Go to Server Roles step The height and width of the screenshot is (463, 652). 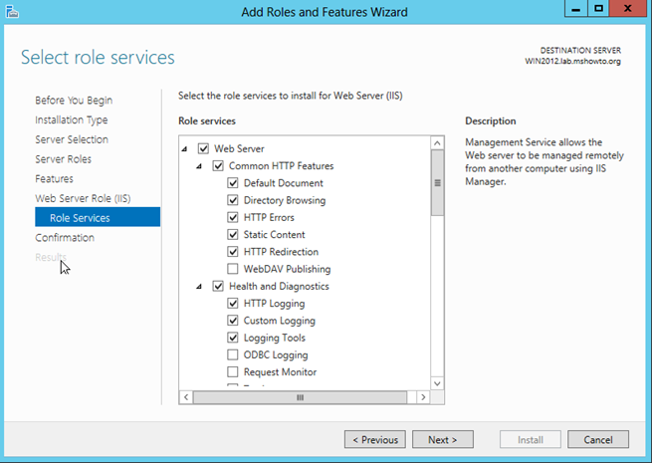tap(63, 159)
